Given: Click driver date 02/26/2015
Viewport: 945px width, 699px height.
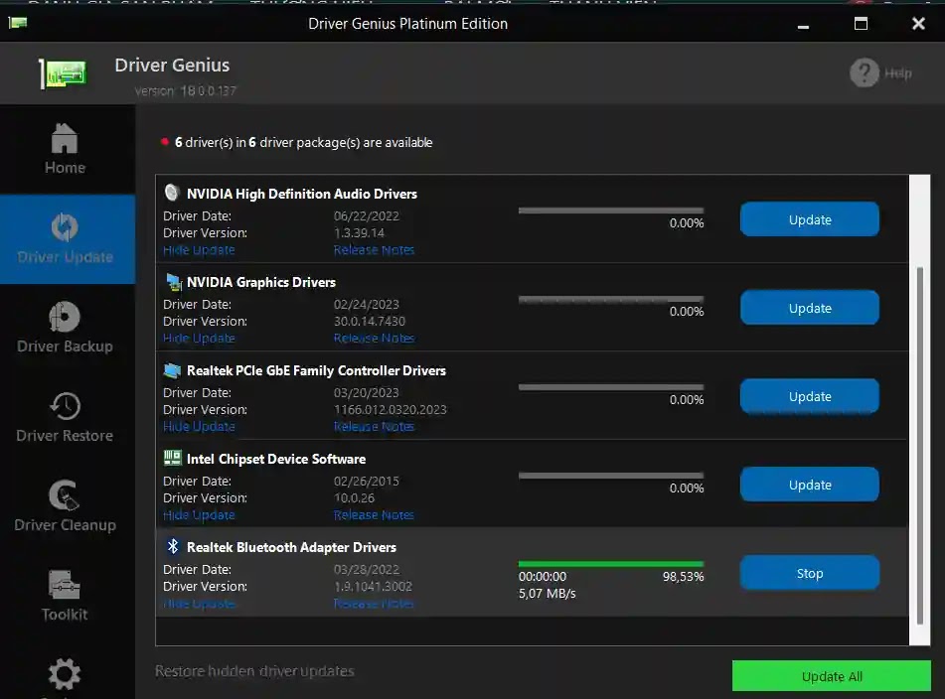Looking at the screenshot, I should [367, 481].
